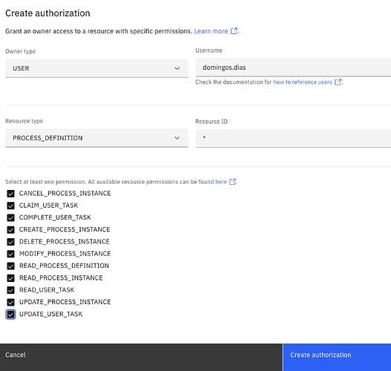Screen dimensions: 391x371
Task: Uncheck CANCEL_PROCESS_INSTANCE permission
Action: [10, 194]
